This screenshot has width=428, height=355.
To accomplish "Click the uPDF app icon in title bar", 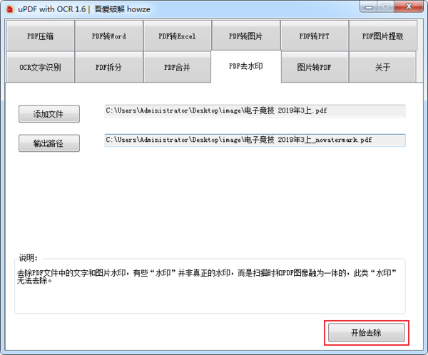I will 10,9.
